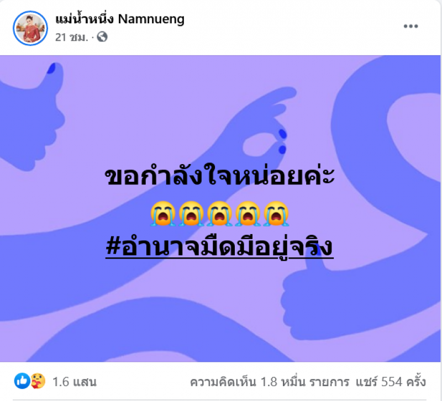Click the ขอกำลังใจหน่อยค่ะ post text
The image size is (442, 401).
coord(219,176)
